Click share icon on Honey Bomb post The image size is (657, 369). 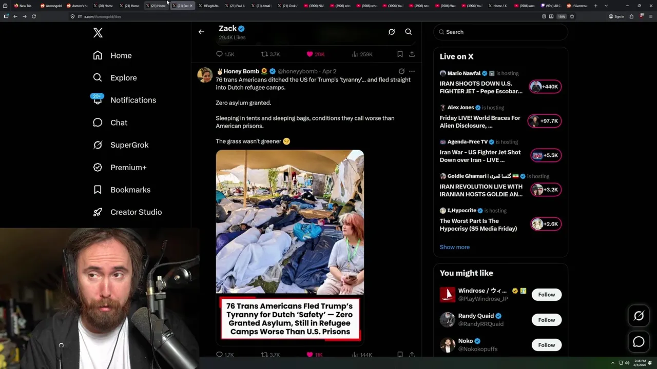click(412, 354)
